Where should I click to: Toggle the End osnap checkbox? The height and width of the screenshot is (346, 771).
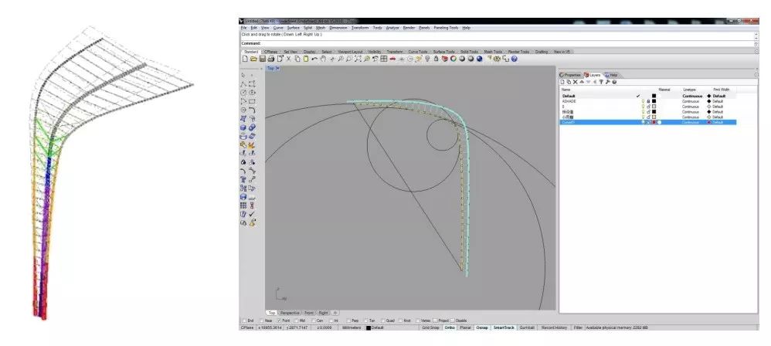click(244, 321)
